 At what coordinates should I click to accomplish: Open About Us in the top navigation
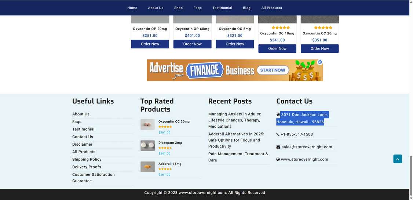pos(156,8)
